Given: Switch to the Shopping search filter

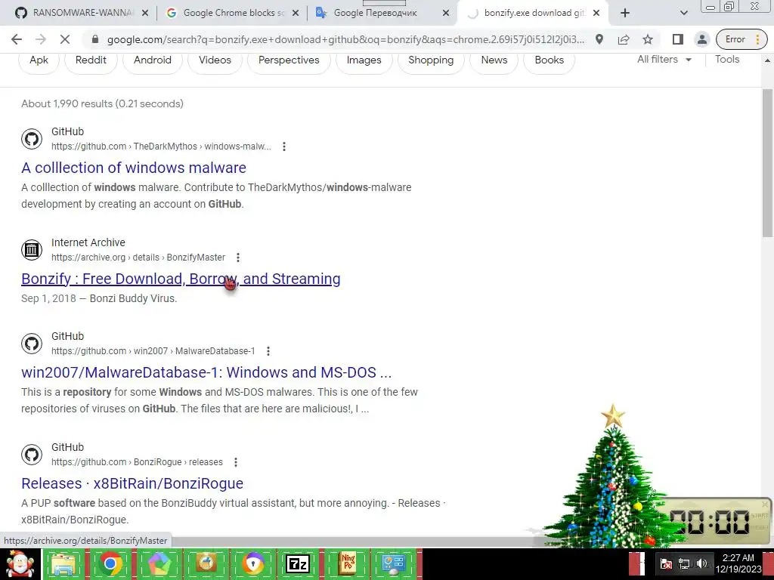Looking at the screenshot, I should point(431,60).
